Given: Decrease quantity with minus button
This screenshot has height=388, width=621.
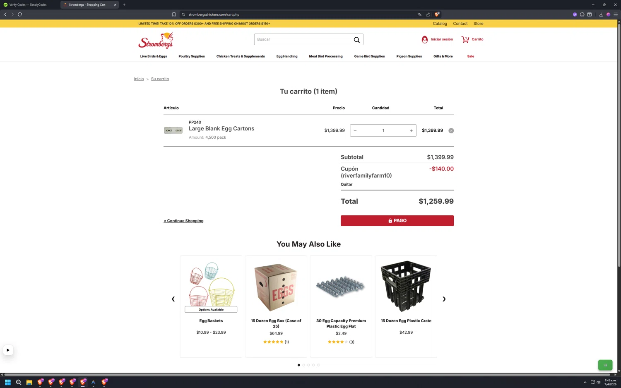Looking at the screenshot, I should pos(355,130).
